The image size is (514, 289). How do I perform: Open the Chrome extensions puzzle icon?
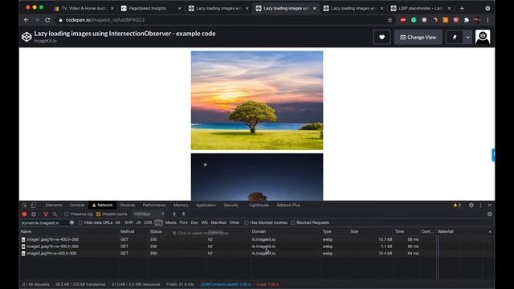(x=467, y=20)
